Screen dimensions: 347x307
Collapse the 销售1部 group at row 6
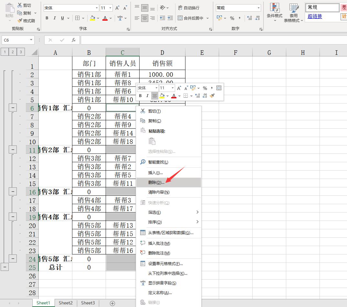tap(13, 108)
